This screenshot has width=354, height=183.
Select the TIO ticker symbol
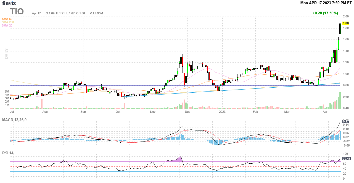[17, 12]
